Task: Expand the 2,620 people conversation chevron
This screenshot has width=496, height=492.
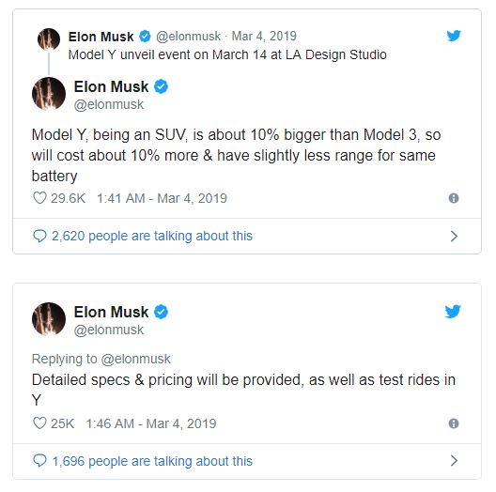Action: [x=454, y=237]
